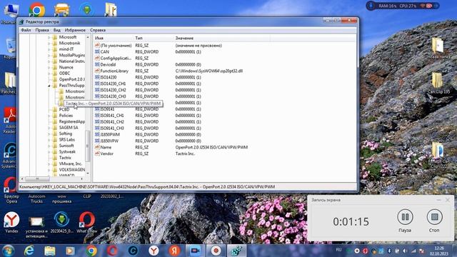Click the Softing folder icon in tree
This screenshot has height=257, width=457.
pos(54,133)
